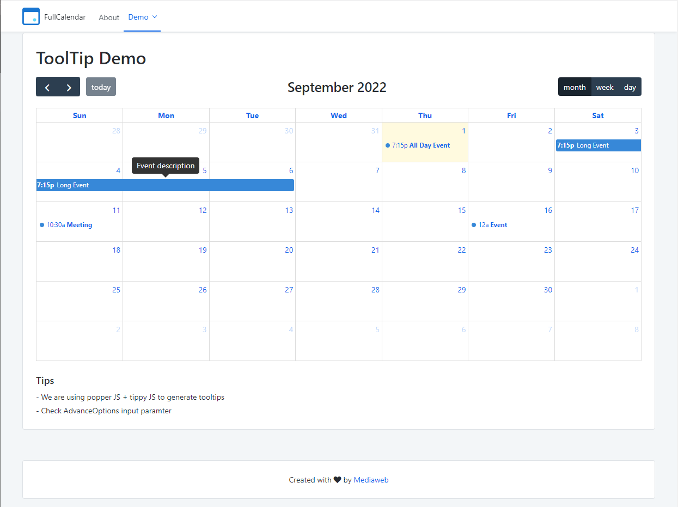
Task: Click the Sat column header
Action: [598, 115]
